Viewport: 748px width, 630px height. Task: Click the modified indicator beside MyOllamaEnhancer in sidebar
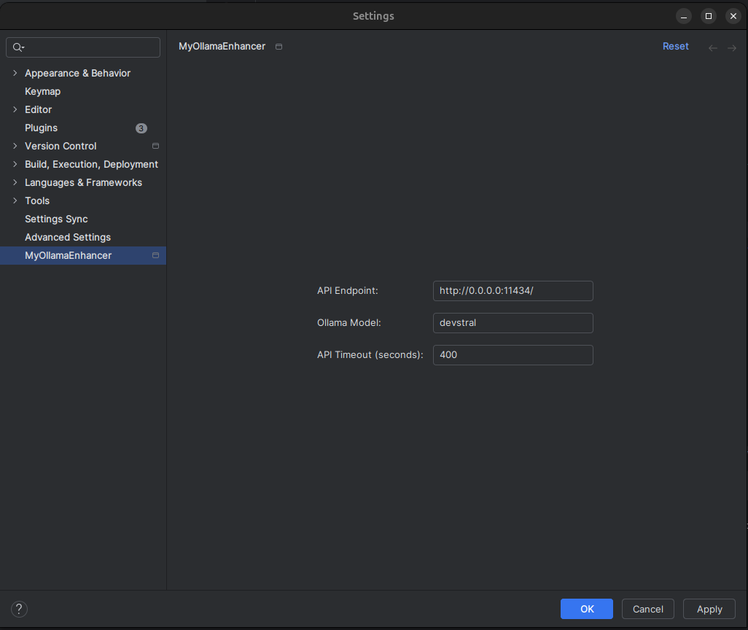[155, 255]
